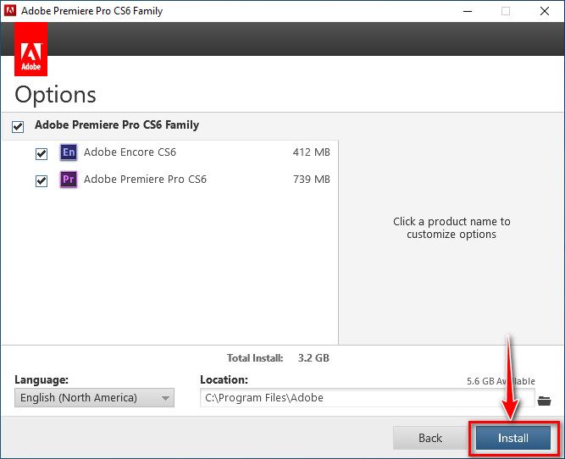This screenshot has width=565, height=459.
Task: Open the Language dropdown English (North America)
Action: tap(94, 398)
